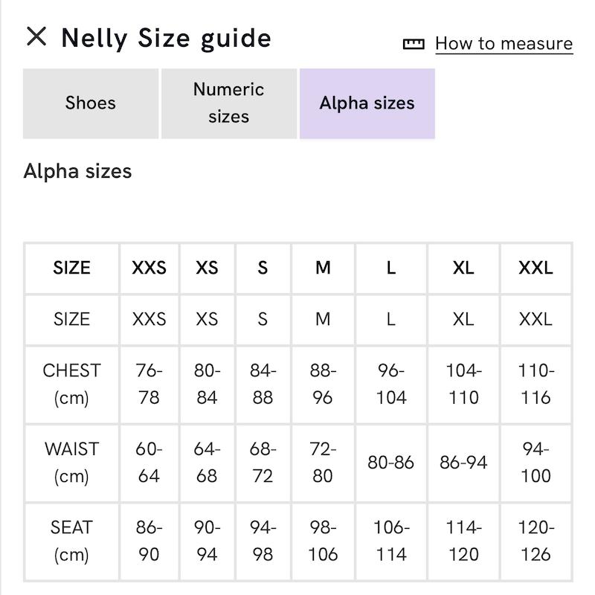Click the WAIST (cm) row label
This screenshot has width=595, height=595.
(x=71, y=463)
